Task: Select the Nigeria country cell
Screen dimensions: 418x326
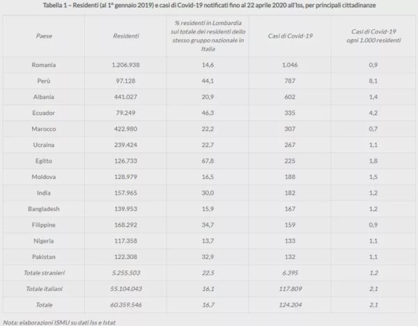Action: coord(44,241)
